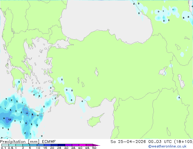The width and height of the screenshot is (193, 149).
Task: Click the 2–5 mm legend color swatch
Action: 26,145
